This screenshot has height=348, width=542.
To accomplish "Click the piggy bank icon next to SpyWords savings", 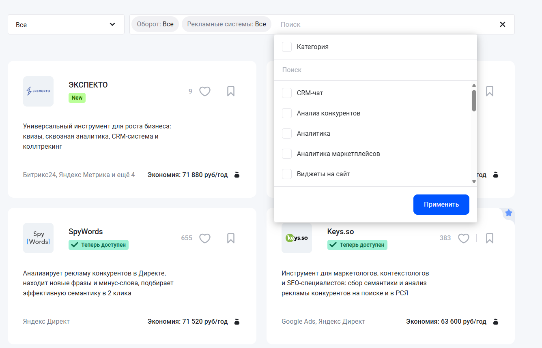I will 237,321.
